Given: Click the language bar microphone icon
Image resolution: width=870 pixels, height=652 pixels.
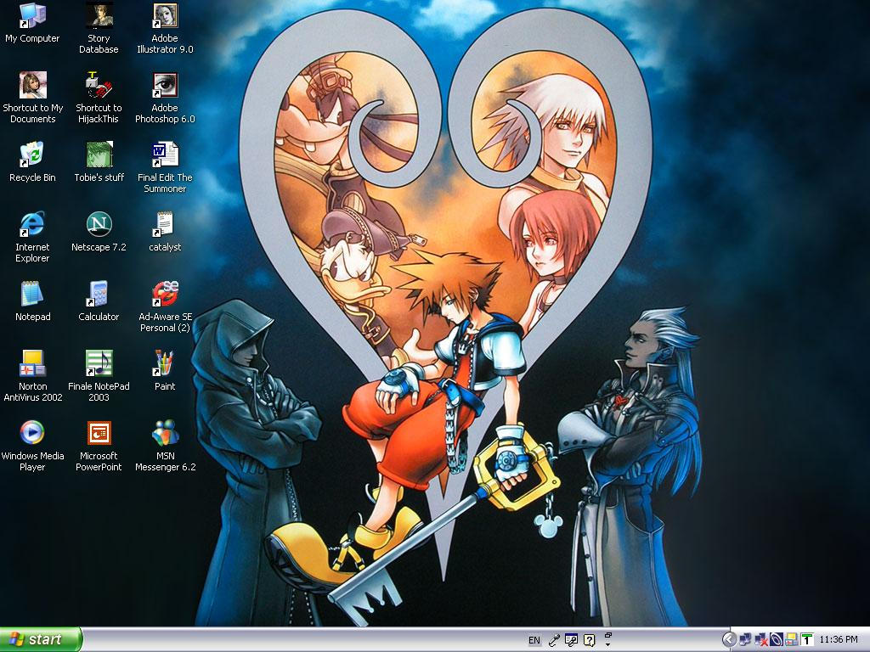Looking at the screenshot, I should point(553,640).
